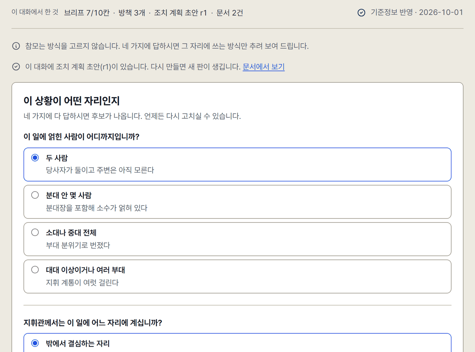Click the description 분대장을 포함해 소수가 얽혀 있다
The image size is (475, 352).
pos(97,208)
